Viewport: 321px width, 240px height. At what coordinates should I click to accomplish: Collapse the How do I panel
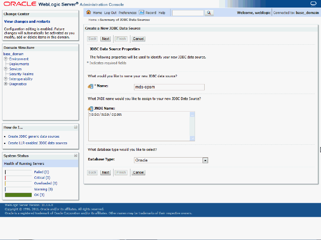75,127
